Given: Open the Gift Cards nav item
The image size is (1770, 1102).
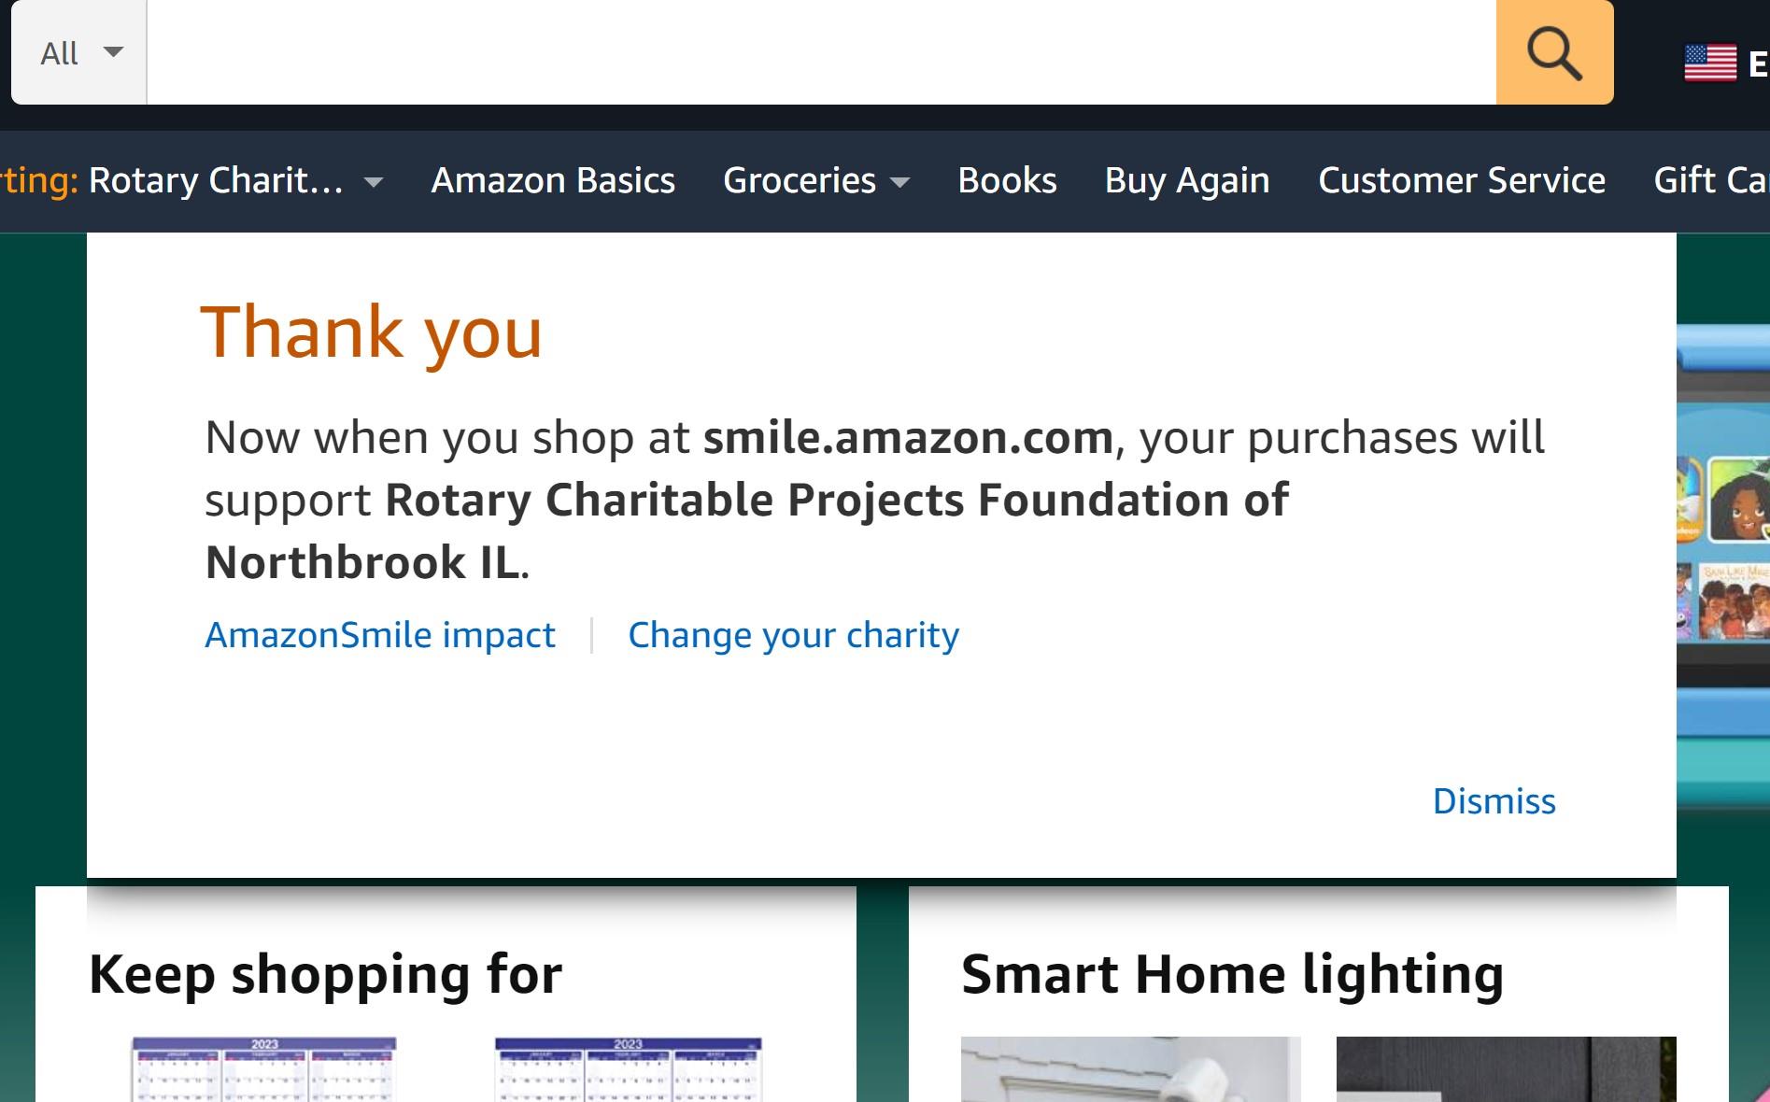Looking at the screenshot, I should click(x=1711, y=180).
